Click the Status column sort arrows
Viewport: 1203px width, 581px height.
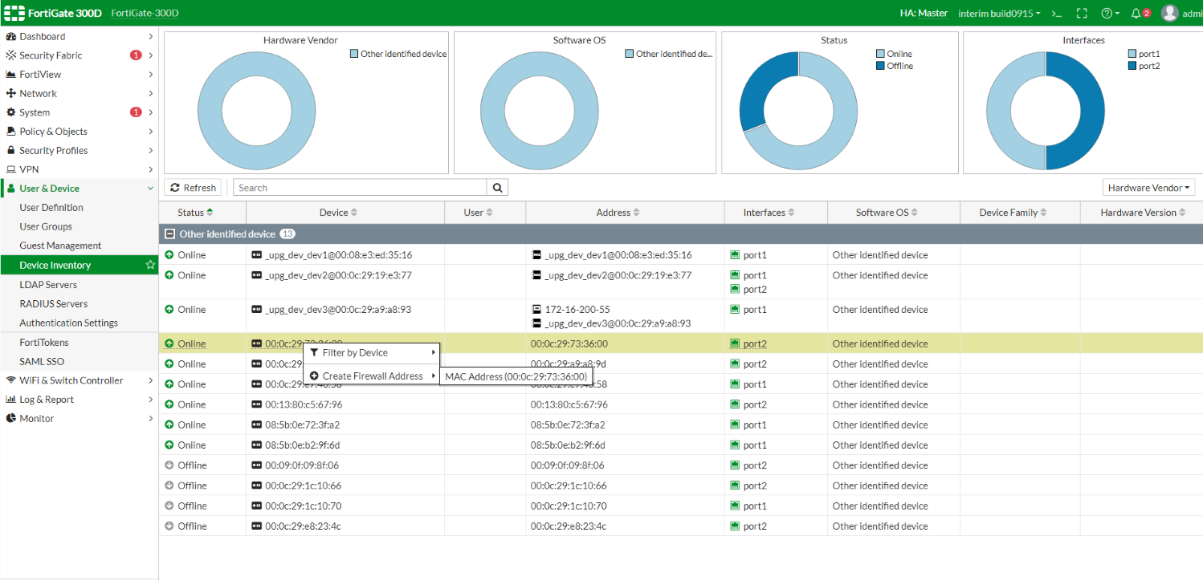point(210,213)
